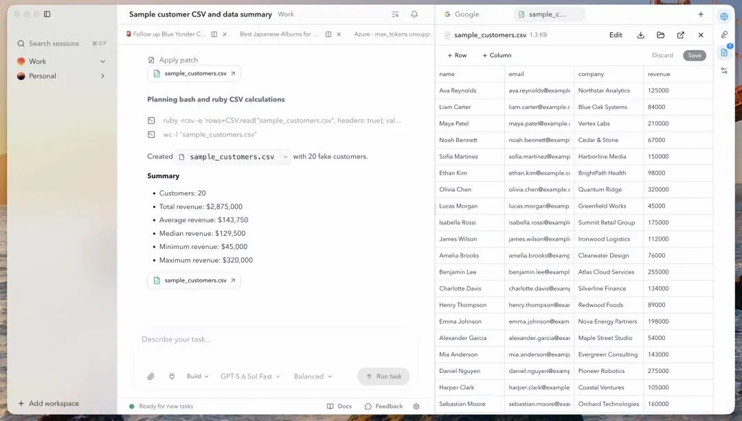Add a Row to the table
Screen dimensions: 742x421
(x=457, y=56)
